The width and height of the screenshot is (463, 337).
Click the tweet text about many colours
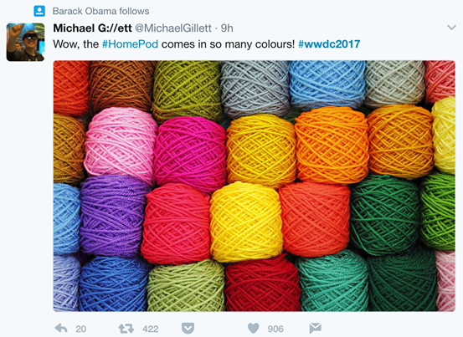pyautogui.click(x=207, y=44)
